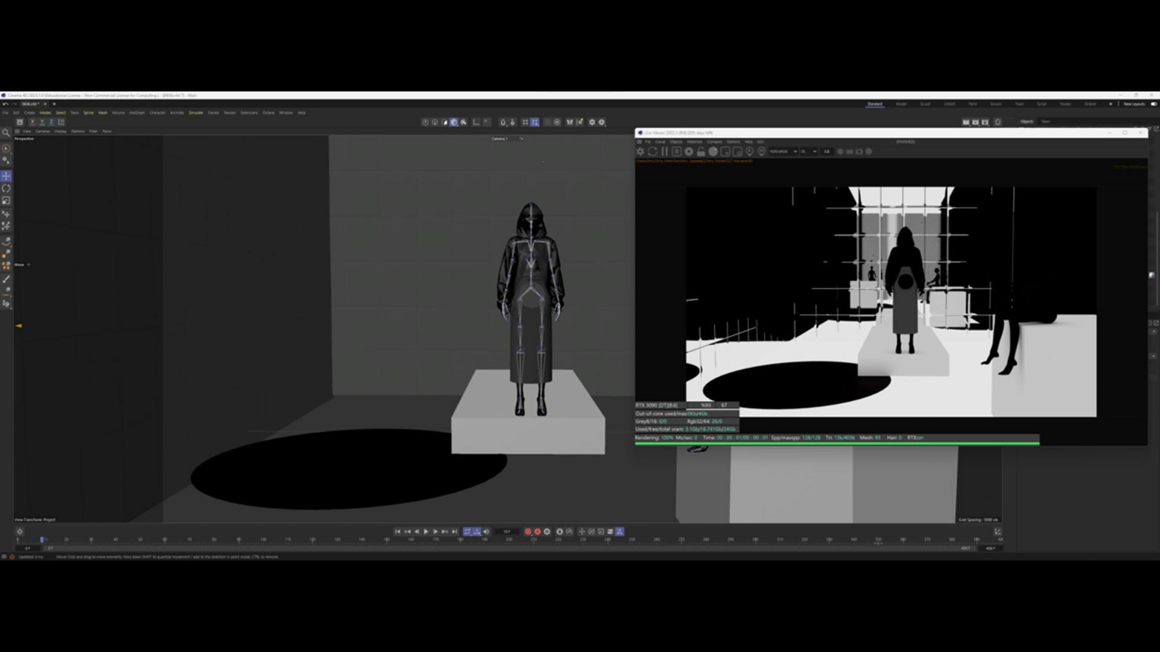This screenshot has width=1160, height=652.
Task: Select the Scale tool in left toolbar
Action: pyautogui.click(x=6, y=200)
